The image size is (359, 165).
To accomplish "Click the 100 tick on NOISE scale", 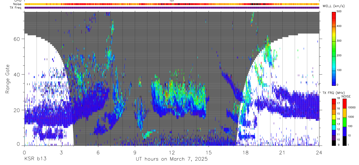I will pos(350,126).
